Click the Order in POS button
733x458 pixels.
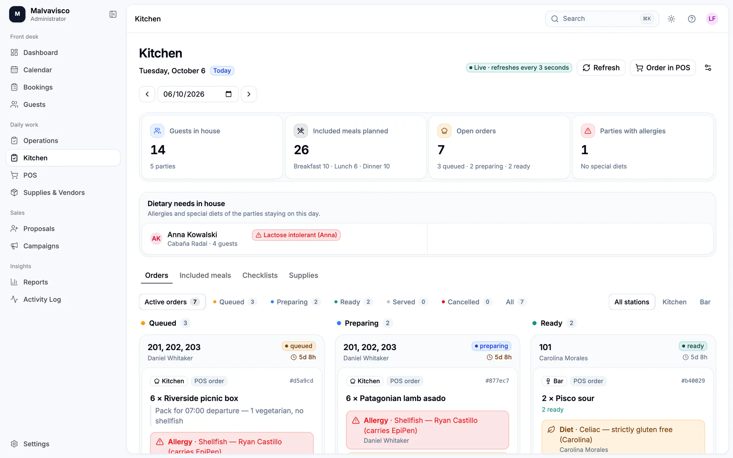pyautogui.click(x=663, y=68)
